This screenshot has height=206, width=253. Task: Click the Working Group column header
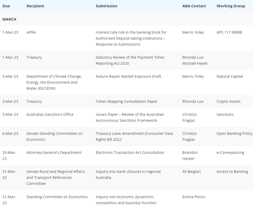[x=231, y=6]
